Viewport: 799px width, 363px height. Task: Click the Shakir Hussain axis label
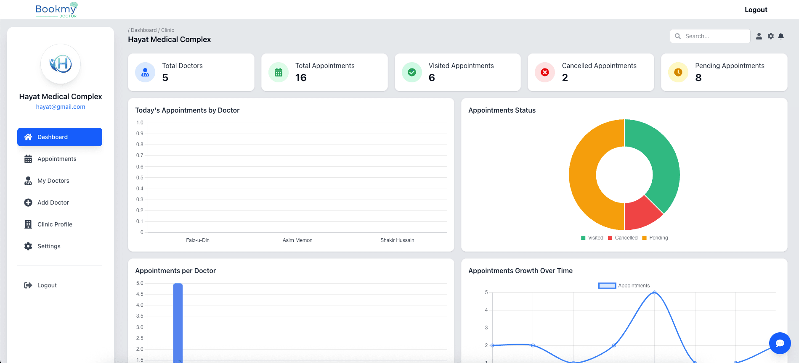point(397,240)
